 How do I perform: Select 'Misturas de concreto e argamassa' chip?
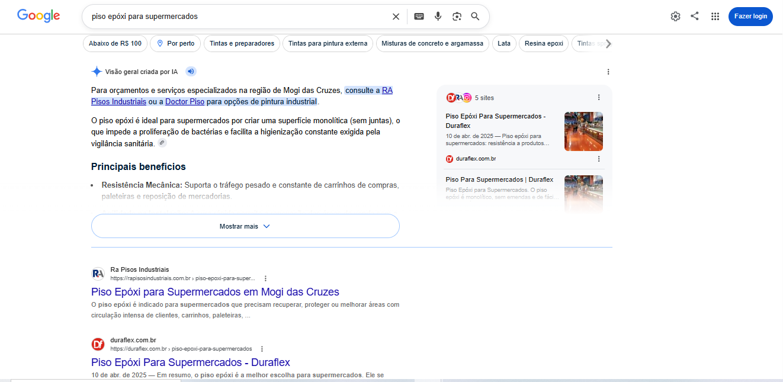[x=432, y=43]
